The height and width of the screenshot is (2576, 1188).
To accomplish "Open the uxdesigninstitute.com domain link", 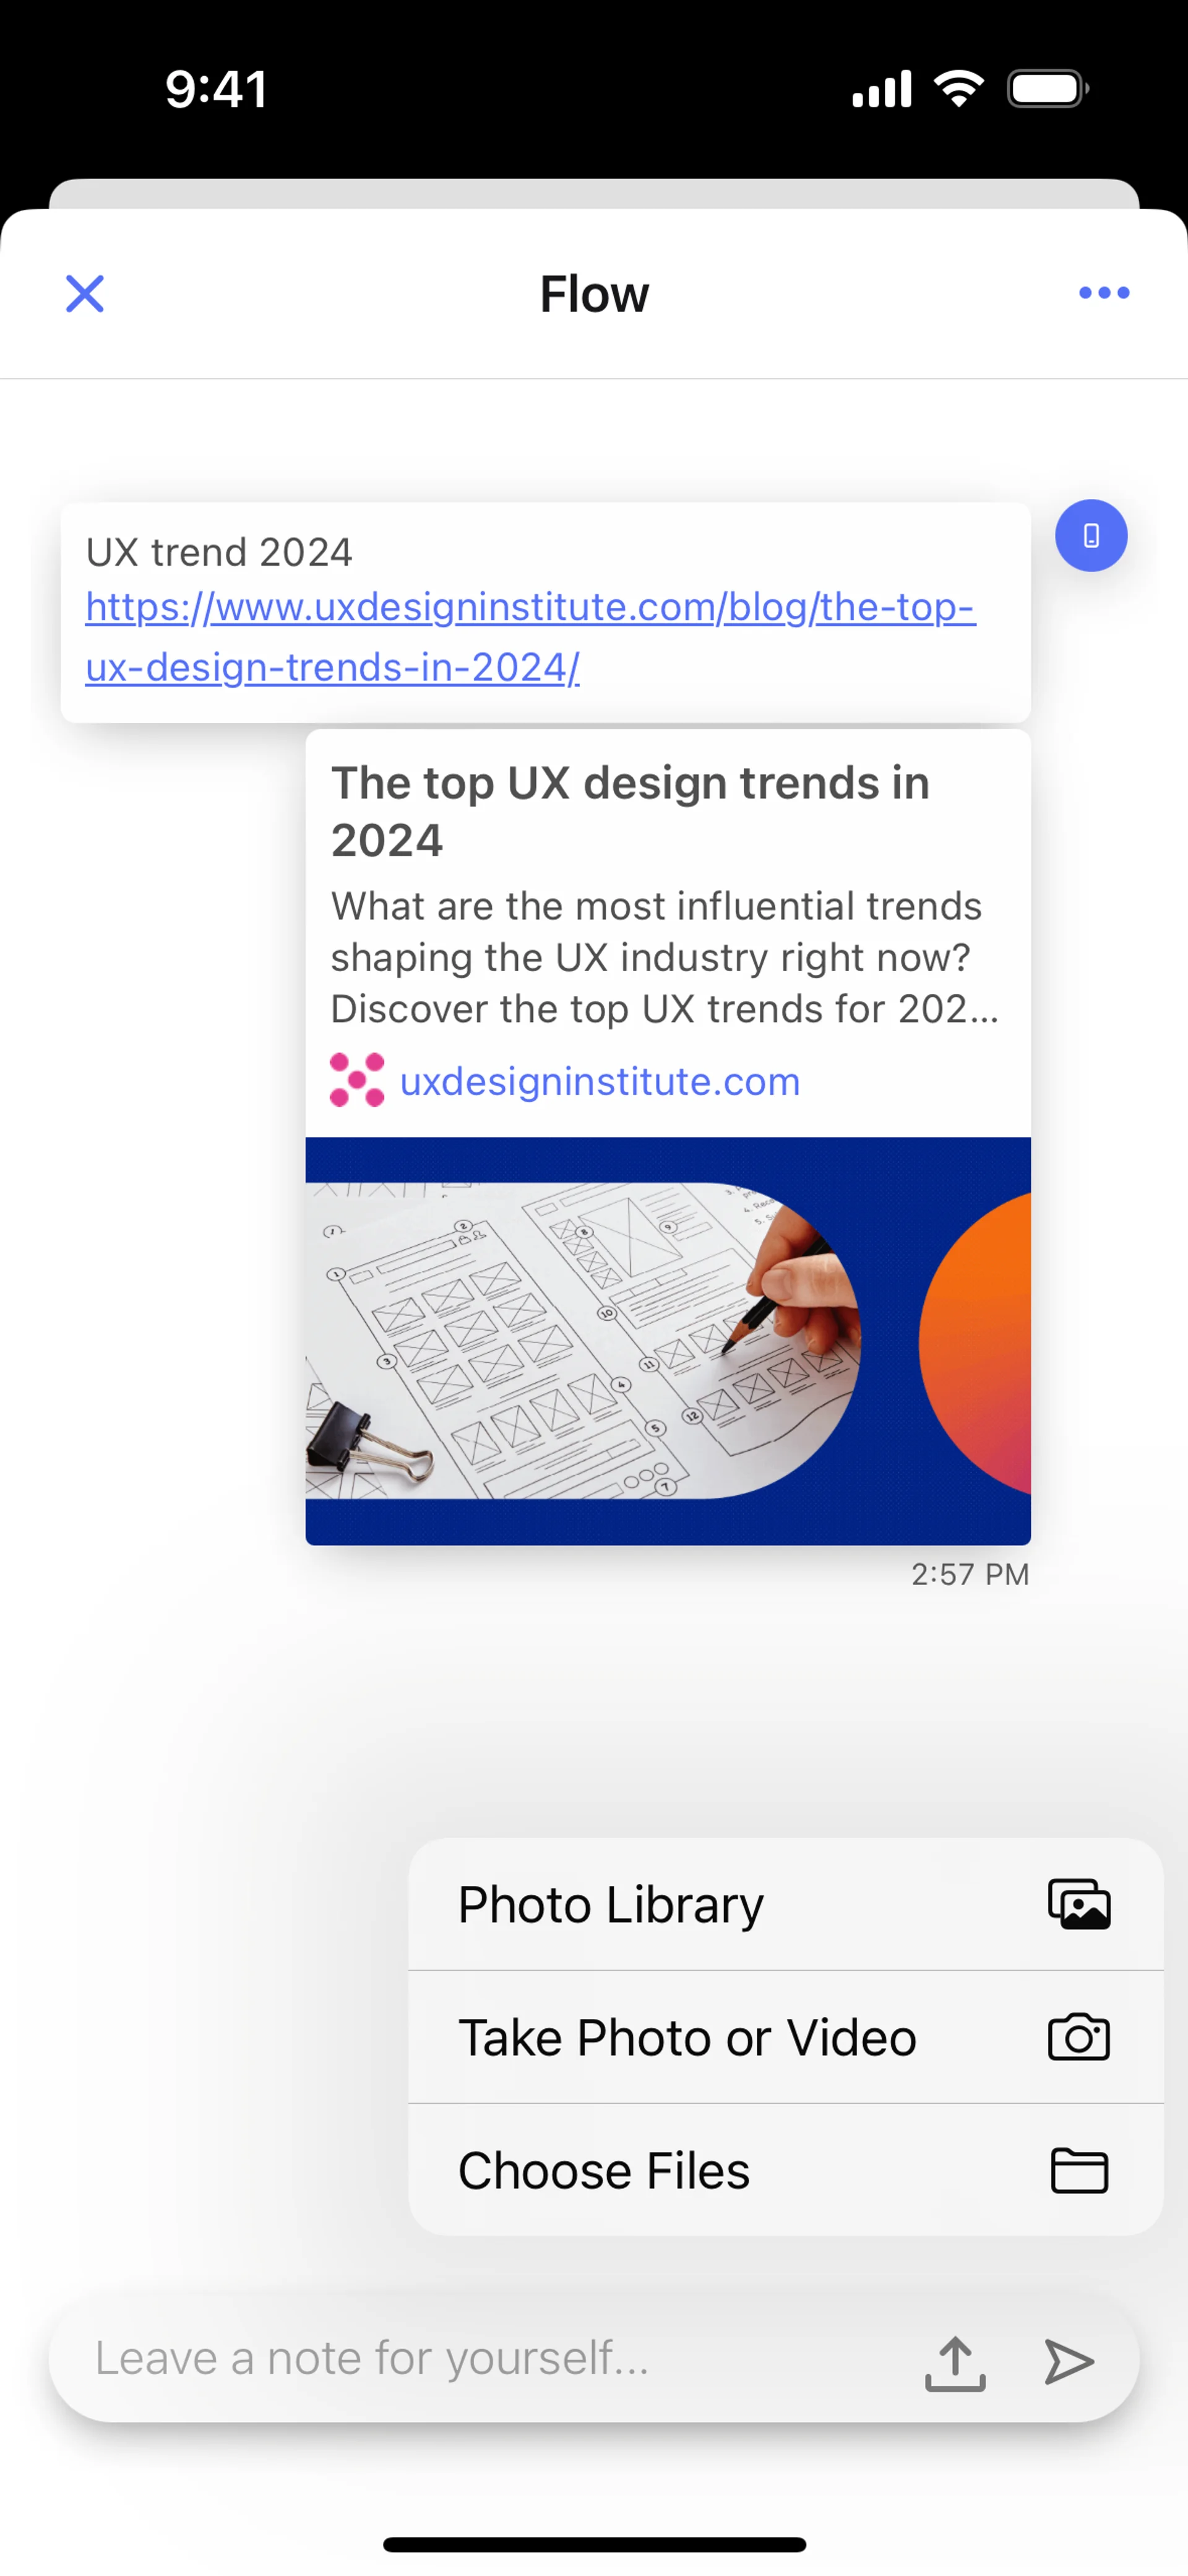I will (600, 1081).
